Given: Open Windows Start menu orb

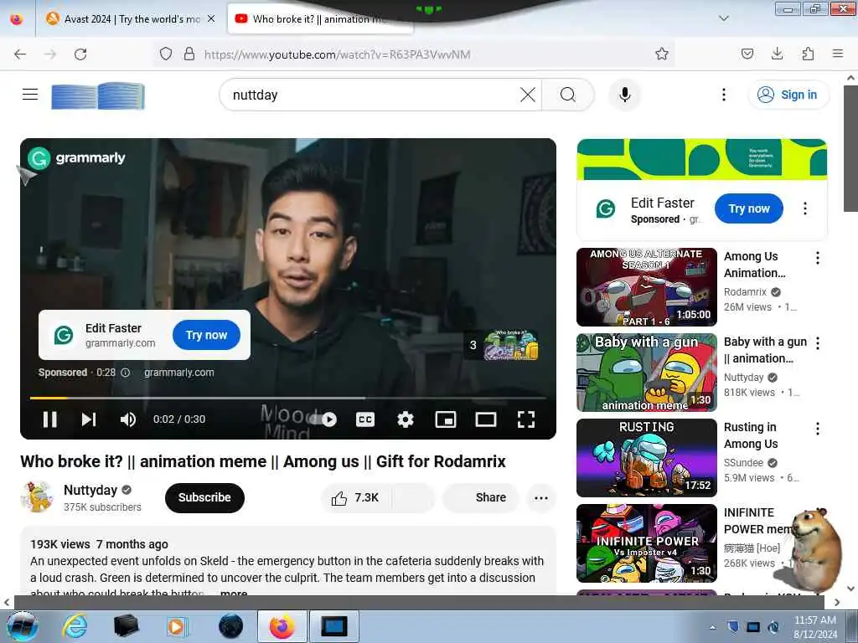Looking at the screenshot, I should click(x=23, y=626).
